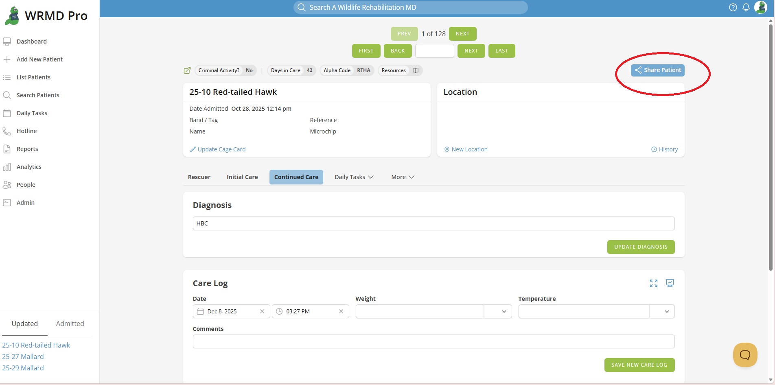
Task: Click the Criminal Activity badge
Action: tap(225, 70)
